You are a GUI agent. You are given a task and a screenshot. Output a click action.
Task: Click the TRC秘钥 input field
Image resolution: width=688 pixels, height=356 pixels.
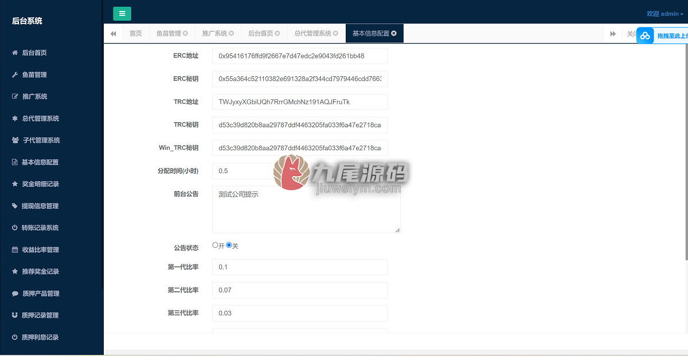(x=300, y=125)
